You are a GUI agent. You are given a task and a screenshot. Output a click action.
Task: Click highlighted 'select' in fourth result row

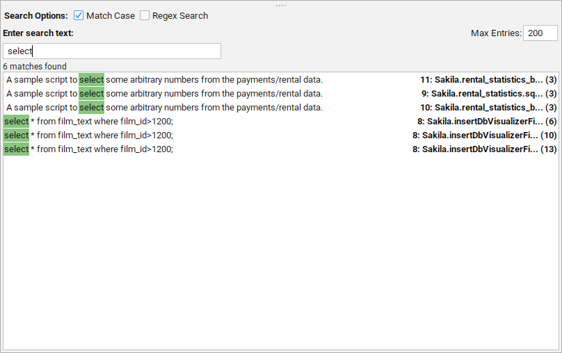(16, 122)
